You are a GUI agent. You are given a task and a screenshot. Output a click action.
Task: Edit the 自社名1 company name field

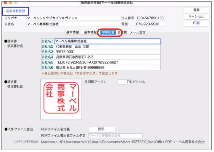(107, 41)
